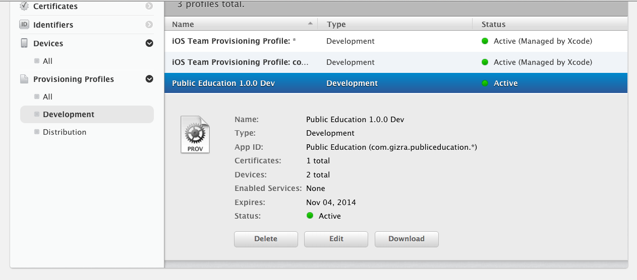Click the Devices value 2 total
Screen dimensions: 637x280
[x=318, y=175]
